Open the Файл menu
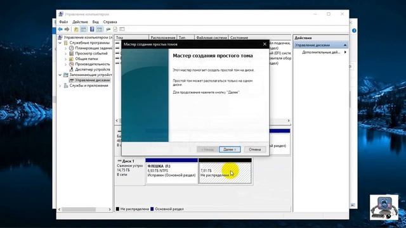Image resolution: width=406 pixels, height=228 pixels. 63,22
